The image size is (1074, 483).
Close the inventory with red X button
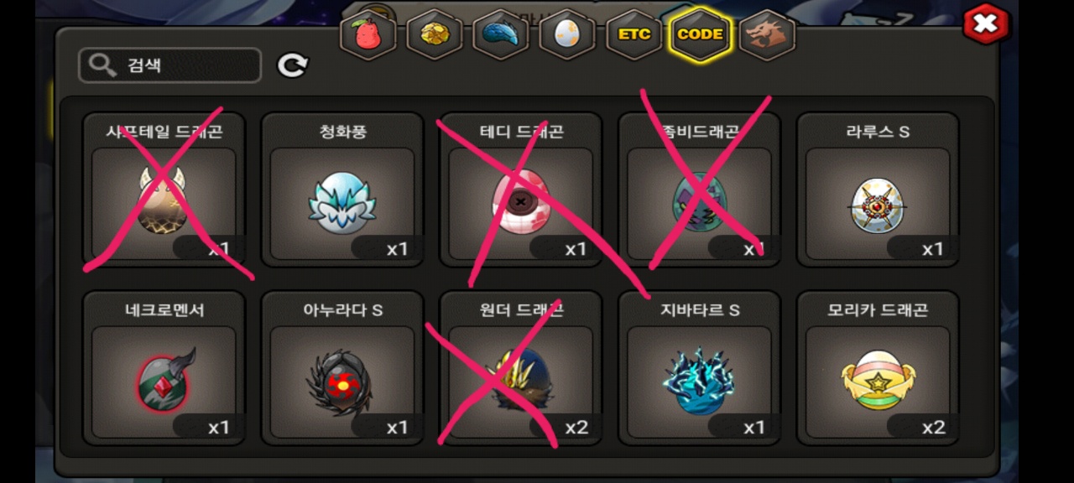click(987, 23)
